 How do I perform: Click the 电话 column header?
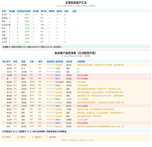15,62
